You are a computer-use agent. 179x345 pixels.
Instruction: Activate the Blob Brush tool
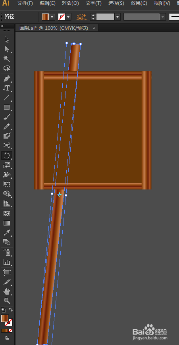(7, 136)
